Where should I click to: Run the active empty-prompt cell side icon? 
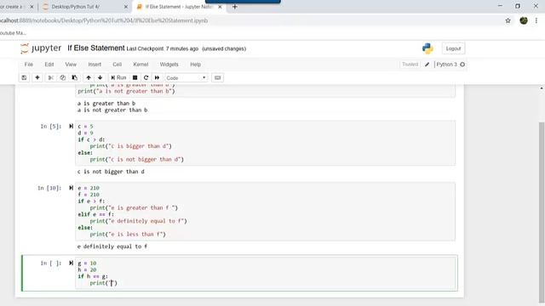tap(71, 263)
